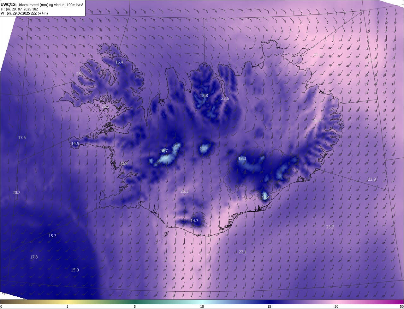
Task: Click the 10.7 value on the western glacier
Action: click(x=164, y=151)
